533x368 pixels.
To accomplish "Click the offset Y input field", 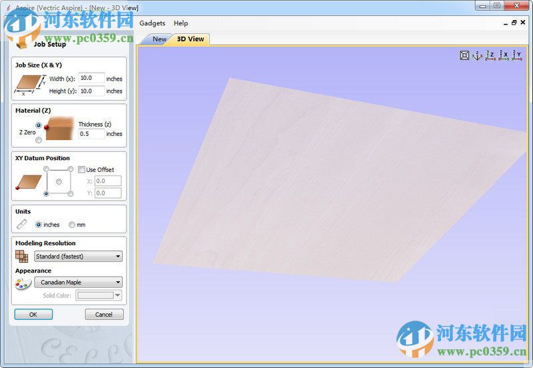I will [108, 193].
